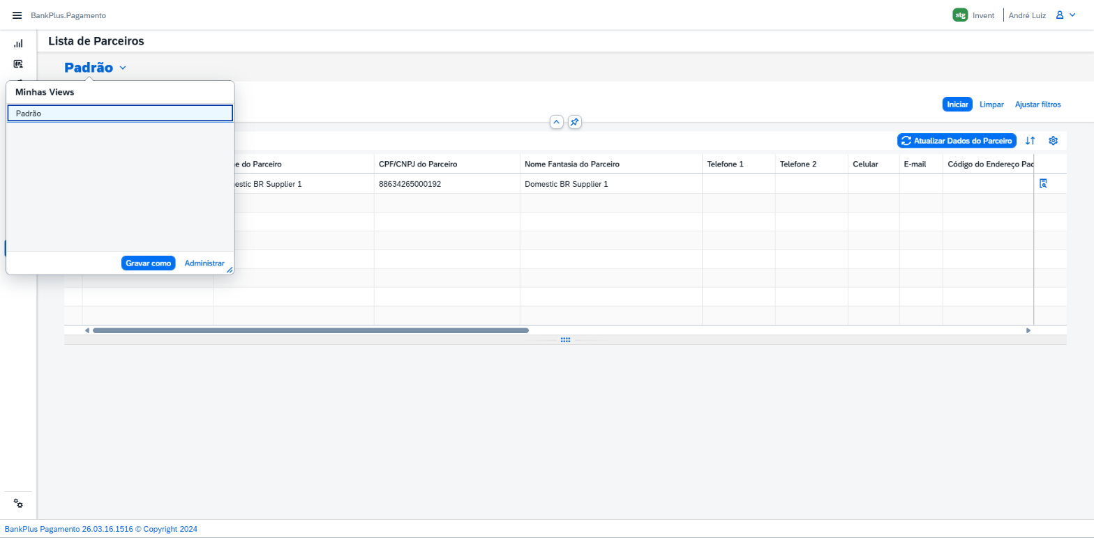Screen dimensions: 1094x538
Task: Click the scrollbar left arrow
Action: coord(87,330)
